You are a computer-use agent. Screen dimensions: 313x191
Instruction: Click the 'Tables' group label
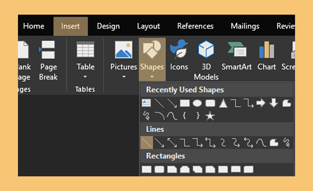85,89
